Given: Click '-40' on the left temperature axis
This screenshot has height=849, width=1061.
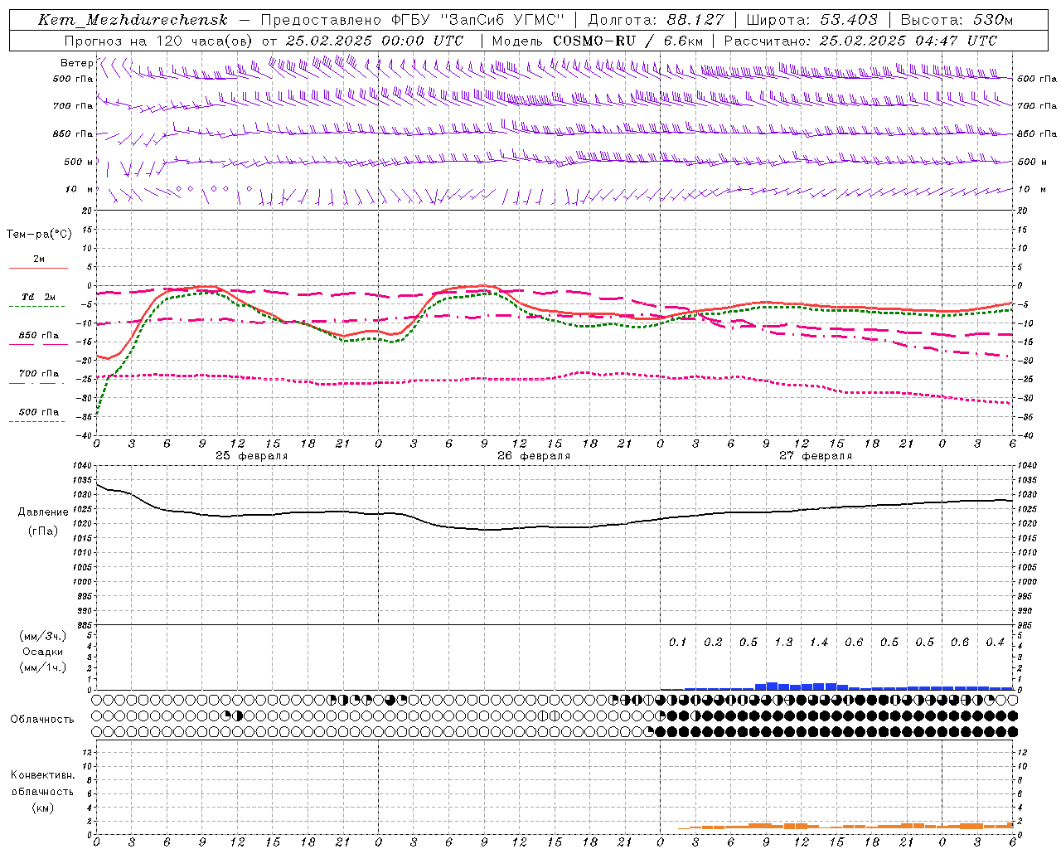Looking at the screenshot, I should (x=85, y=436).
